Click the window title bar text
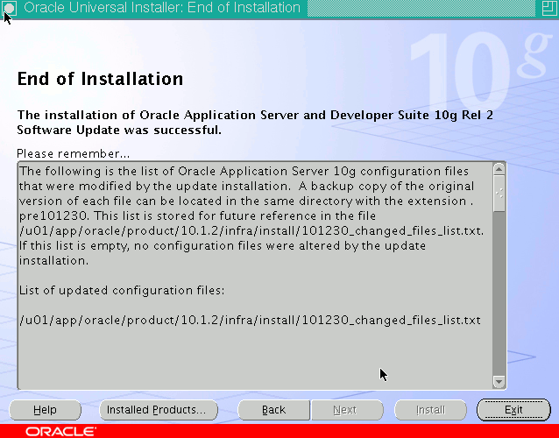Image resolution: width=559 pixels, height=438 pixels. click(162, 8)
